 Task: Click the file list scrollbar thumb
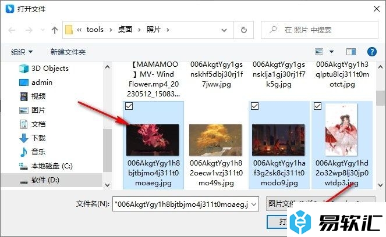(x=380, y=98)
